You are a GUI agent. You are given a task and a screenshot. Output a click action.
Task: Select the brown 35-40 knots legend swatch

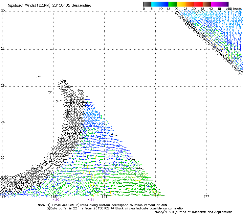(207, 4)
